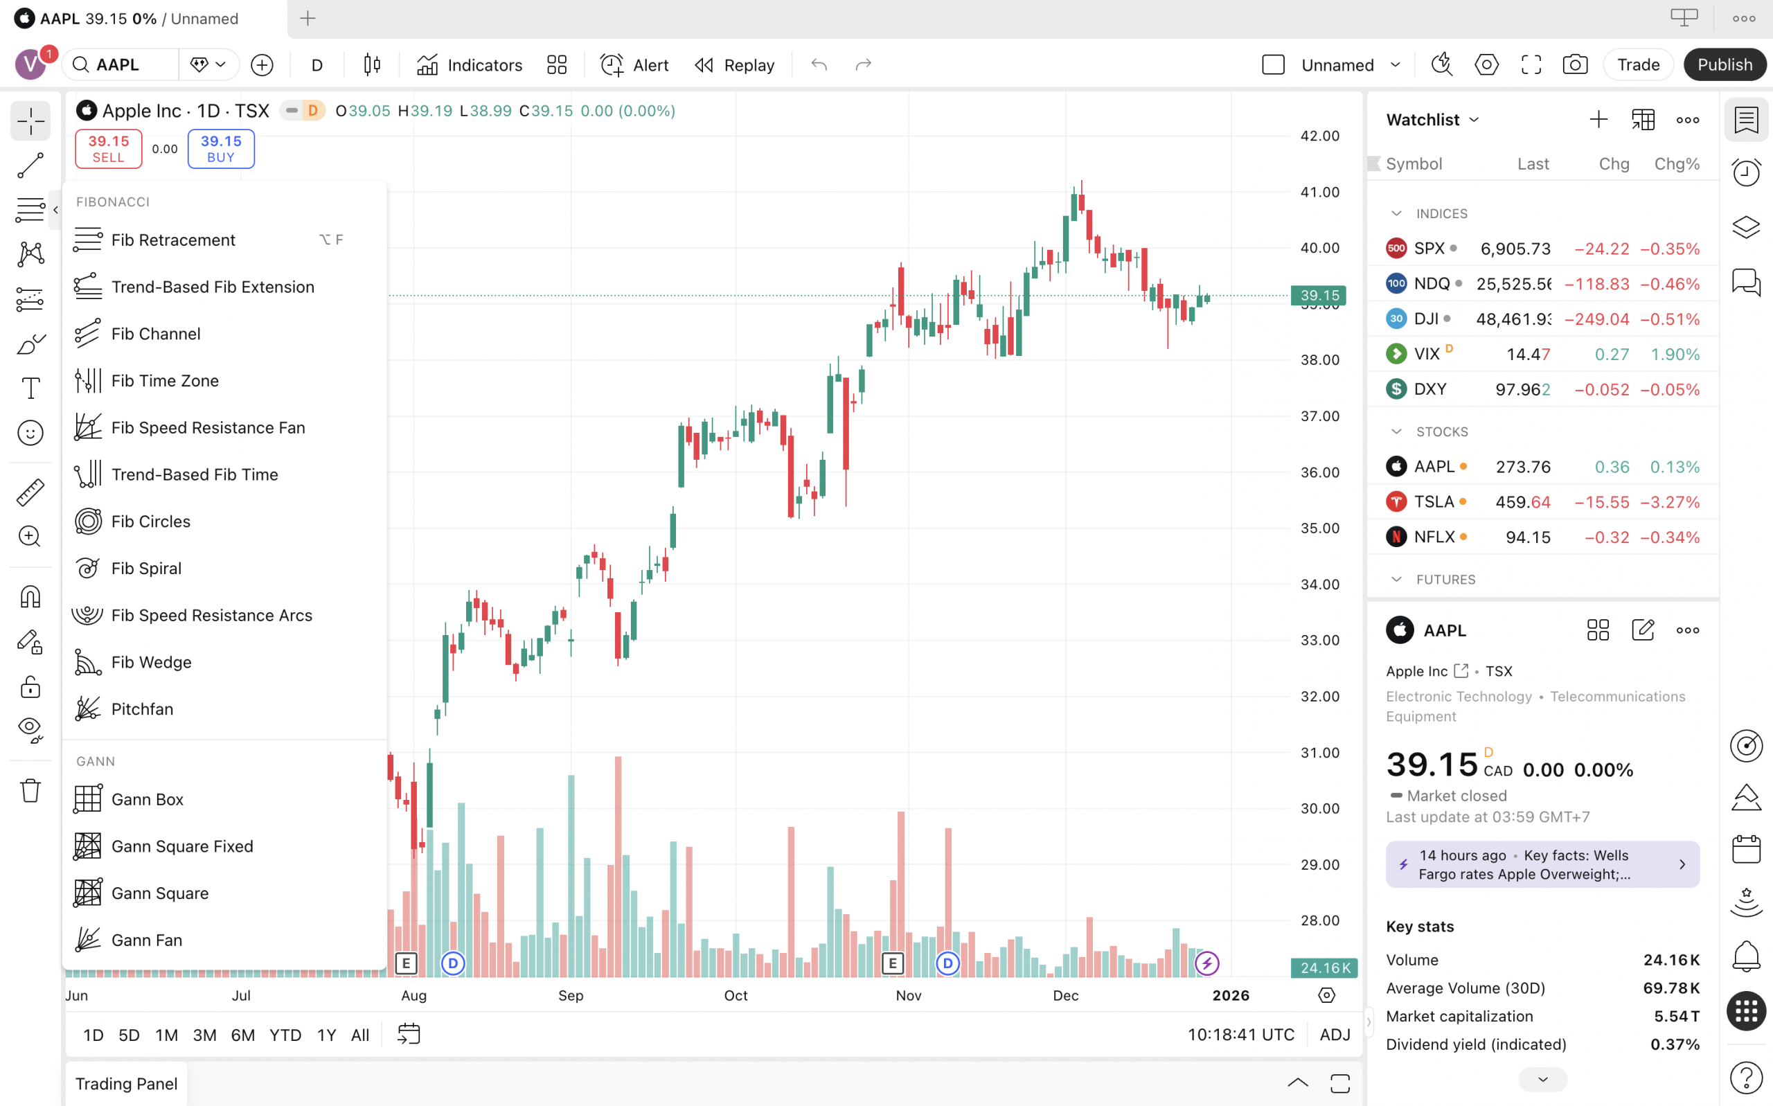The height and width of the screenshot is (1106, 1773).
Task: Toggle magnet mode on
Action: click(x=30, y=596)
